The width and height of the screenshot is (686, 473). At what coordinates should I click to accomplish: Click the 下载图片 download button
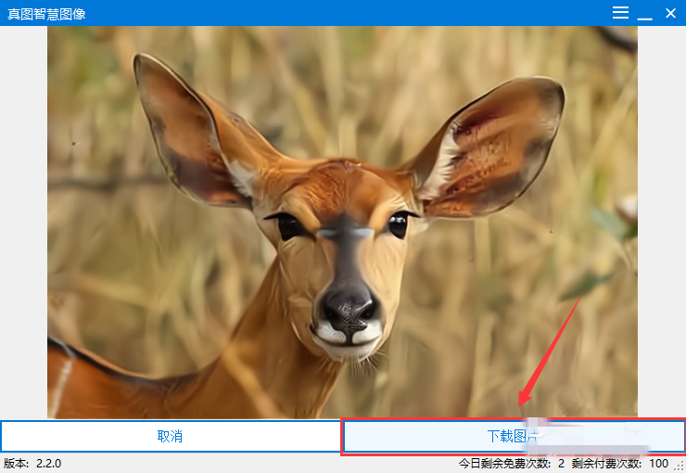click(514, 436)
